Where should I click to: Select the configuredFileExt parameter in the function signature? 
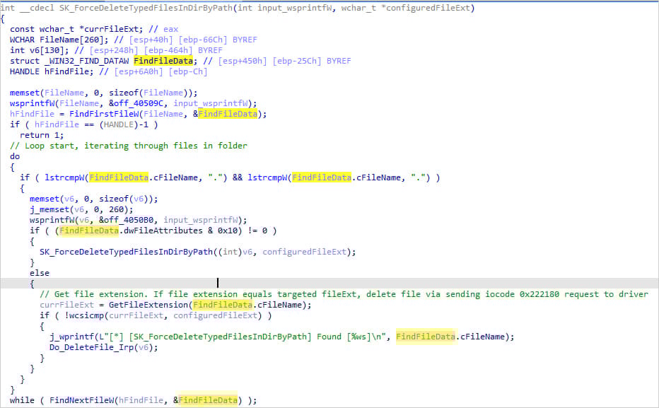tap(428, 8)
